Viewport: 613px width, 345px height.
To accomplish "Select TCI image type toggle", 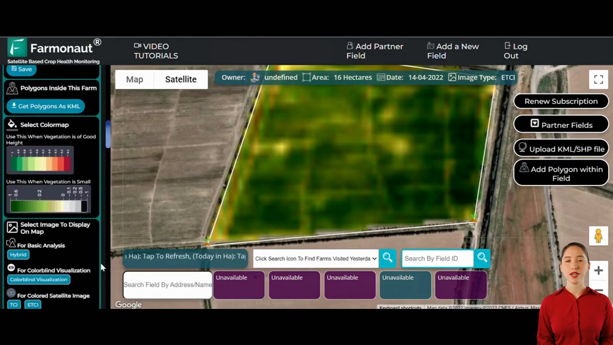I will [x=13, y=304].
